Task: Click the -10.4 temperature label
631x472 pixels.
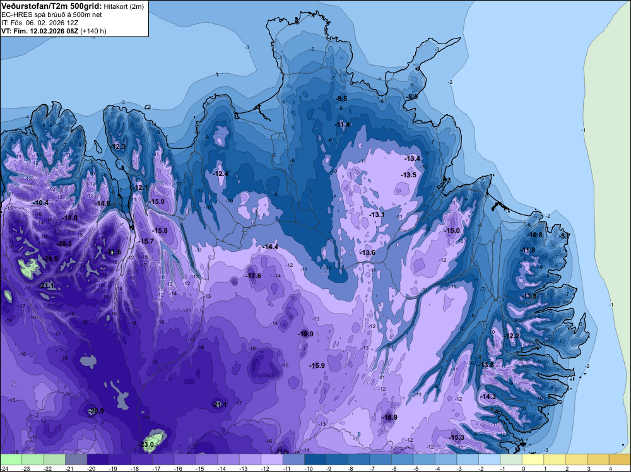Action: 40,203
